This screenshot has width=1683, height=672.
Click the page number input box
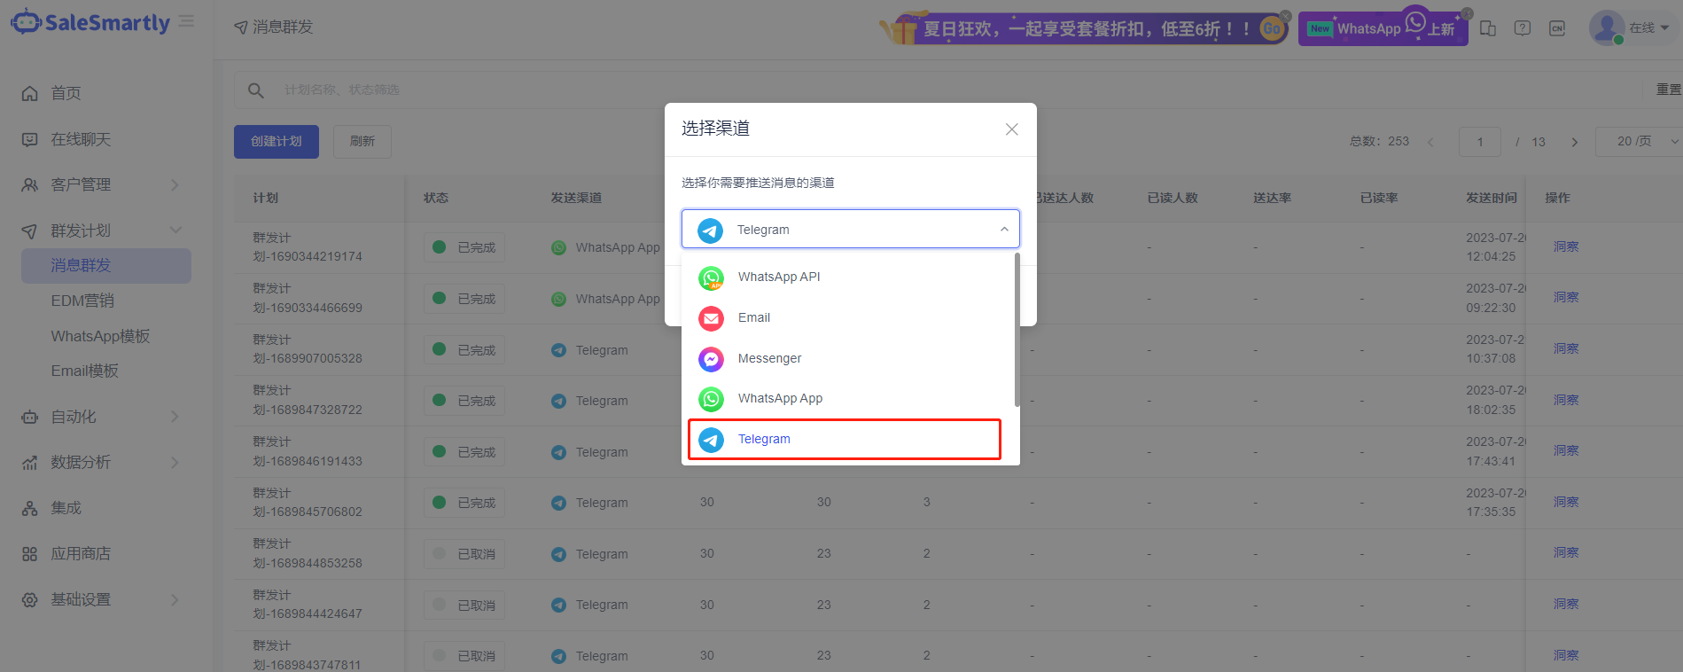pos(1480,142)
